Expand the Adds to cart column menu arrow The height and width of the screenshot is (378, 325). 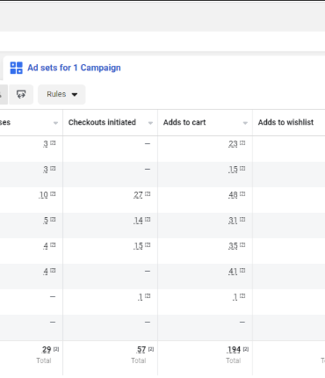(x=245, y=123)
